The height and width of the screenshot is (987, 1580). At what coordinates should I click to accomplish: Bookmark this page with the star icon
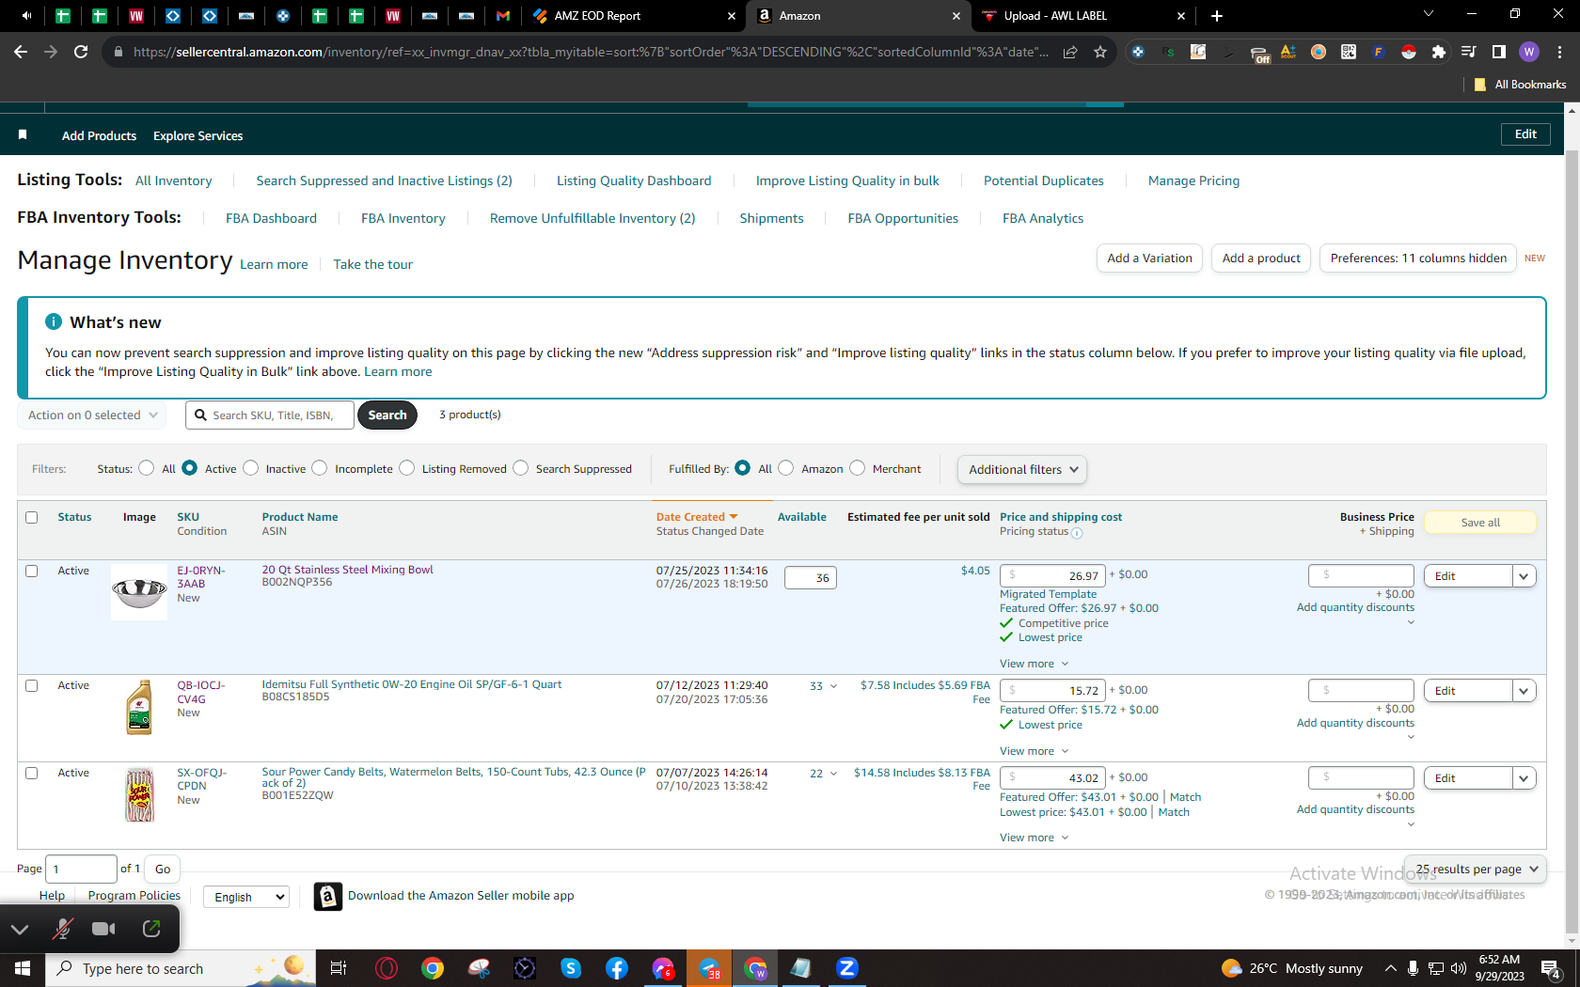(x=1100, y=52)
